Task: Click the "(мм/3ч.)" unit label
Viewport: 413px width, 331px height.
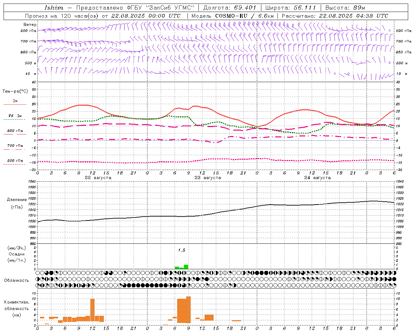Action: coord(17,248)
